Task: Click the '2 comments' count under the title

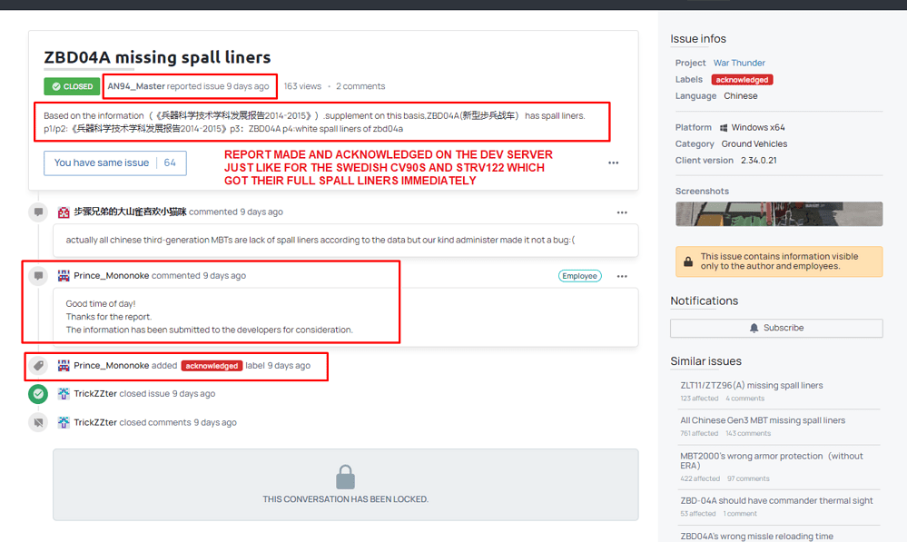Action: pos(360,86)
